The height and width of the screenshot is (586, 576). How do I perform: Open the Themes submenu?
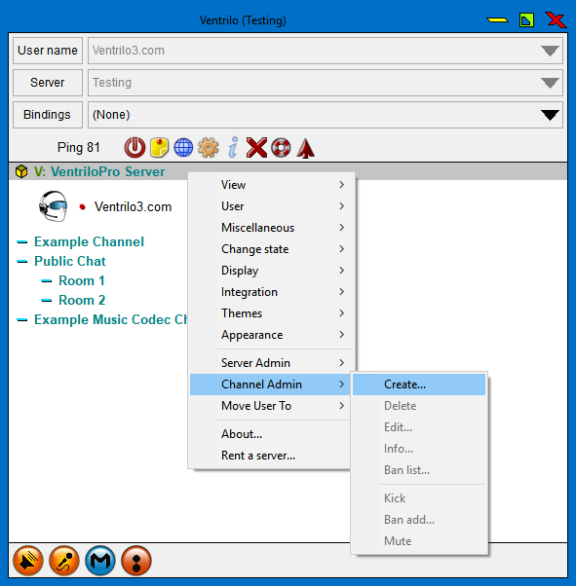[x=271, y=313]
